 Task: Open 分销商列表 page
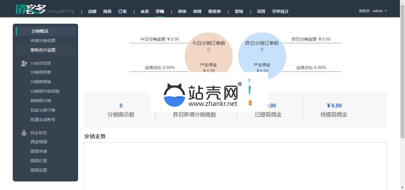(x=41, y=72)
